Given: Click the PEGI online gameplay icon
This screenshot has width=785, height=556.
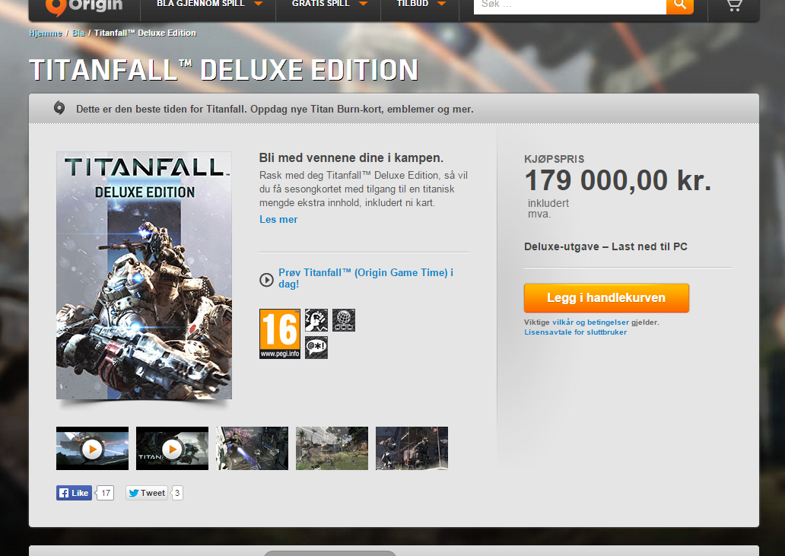Looking at the screenshot, I should tap(344, 320).
